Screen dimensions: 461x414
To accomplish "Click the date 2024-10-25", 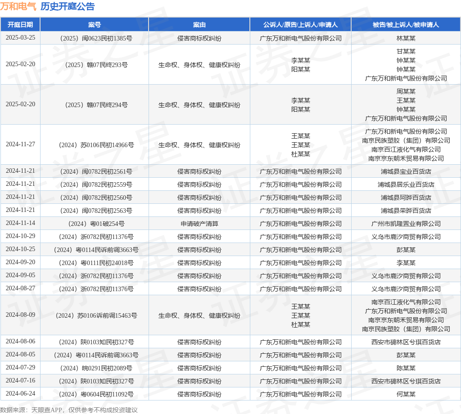I will (x=20, y=249).
